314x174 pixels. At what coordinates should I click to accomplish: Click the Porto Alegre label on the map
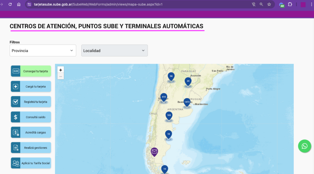pyautogui.click(x=213, y=89)
